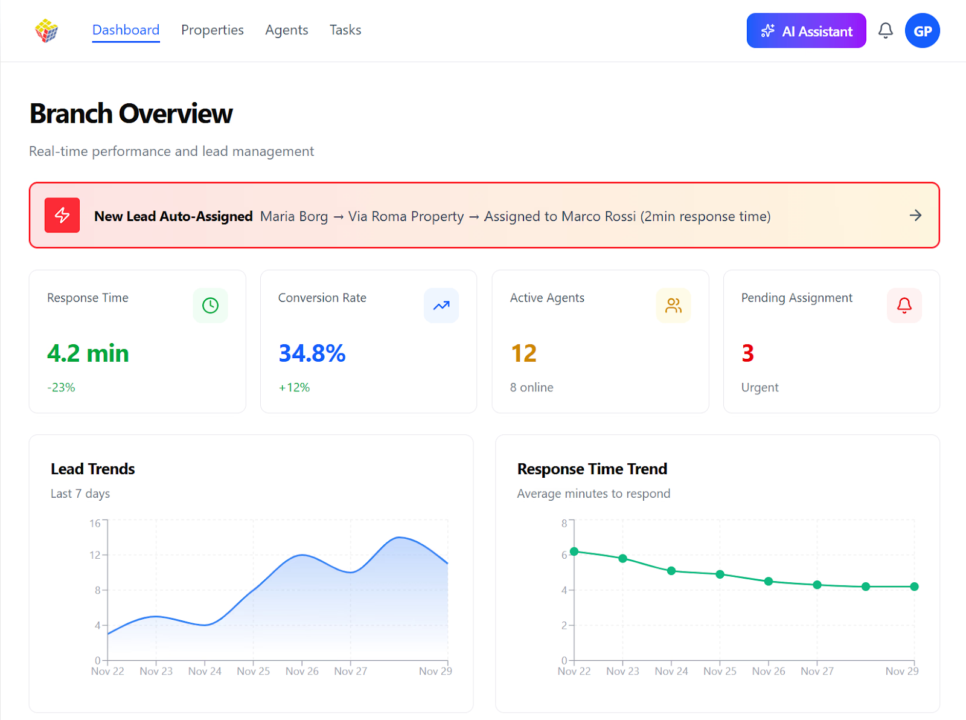This screenshot has width=966, height=720.
Task: Click the red bell Pending Assignment icon
Action: click(x=904, y=306)
